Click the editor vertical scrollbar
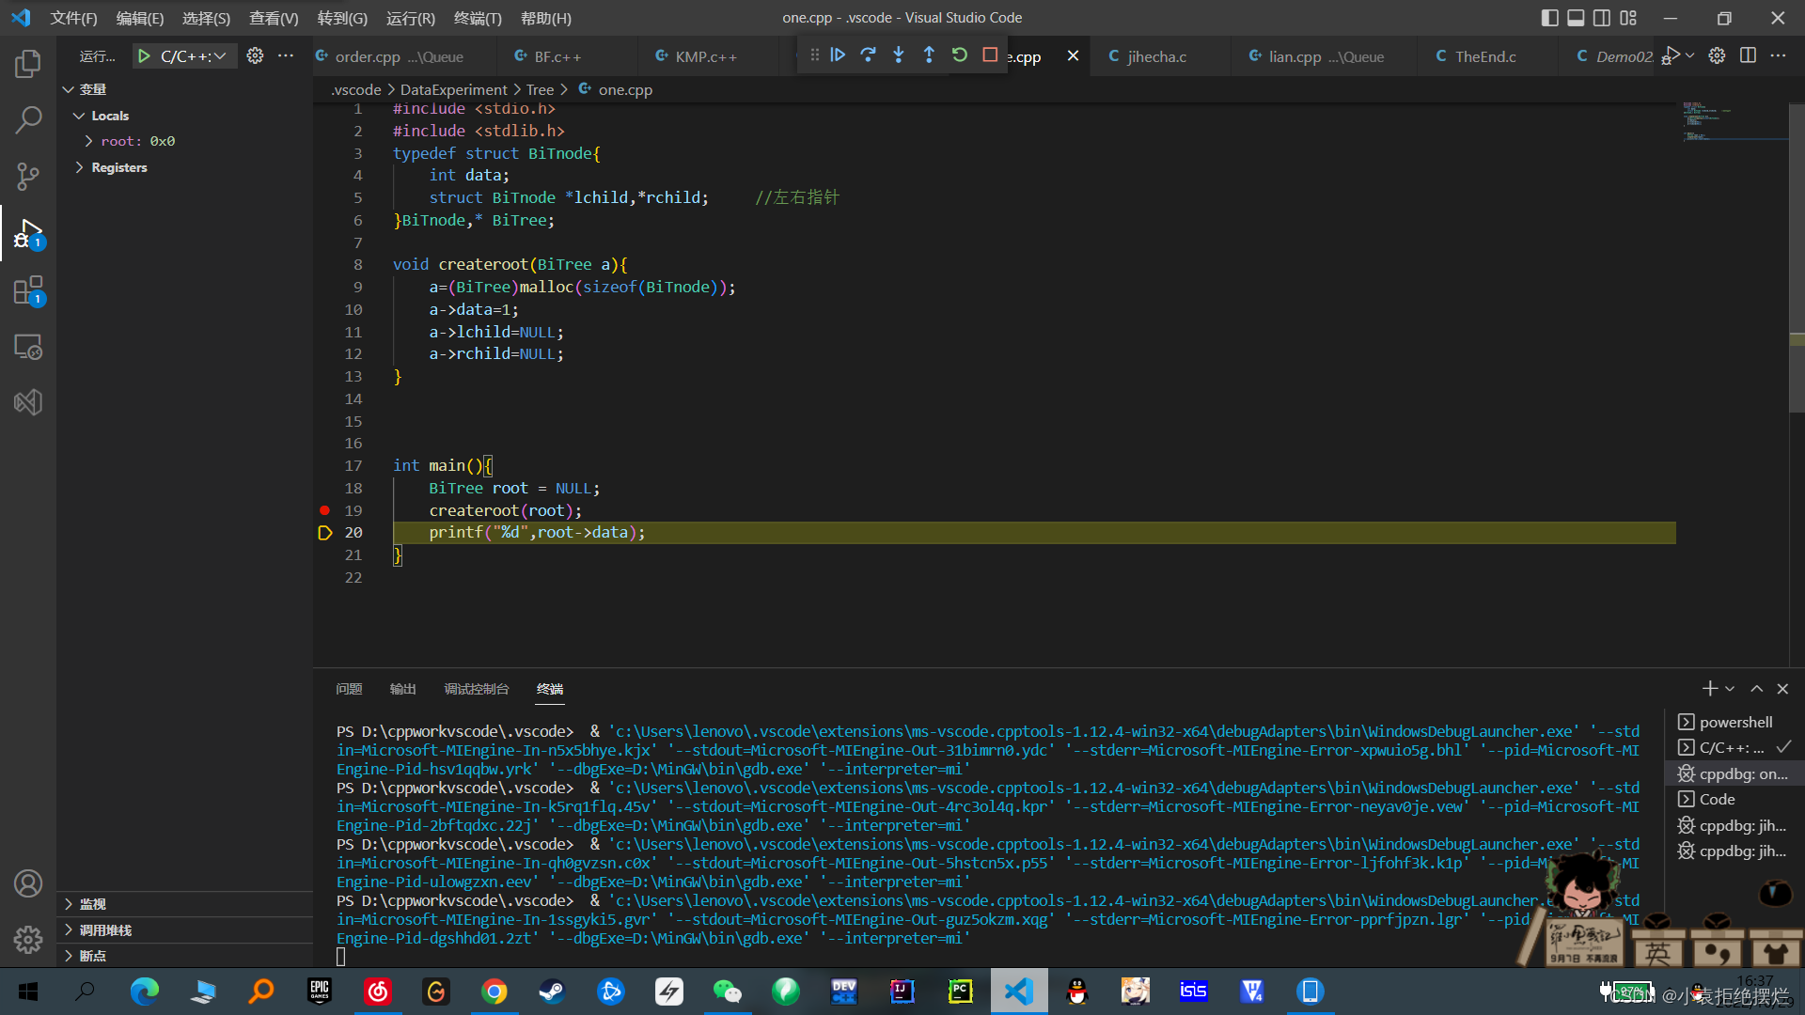Image resolution: width=1805 pixels, height=1015 pixels. point(1797,258)
